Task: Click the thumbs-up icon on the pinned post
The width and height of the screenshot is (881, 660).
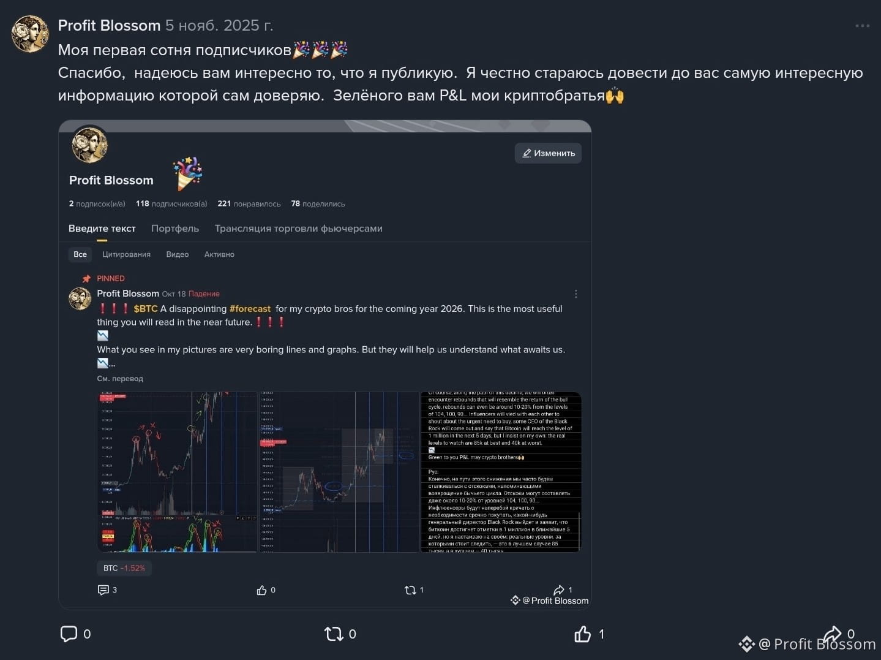Action: pyautogui.click(x=261, y=590)
